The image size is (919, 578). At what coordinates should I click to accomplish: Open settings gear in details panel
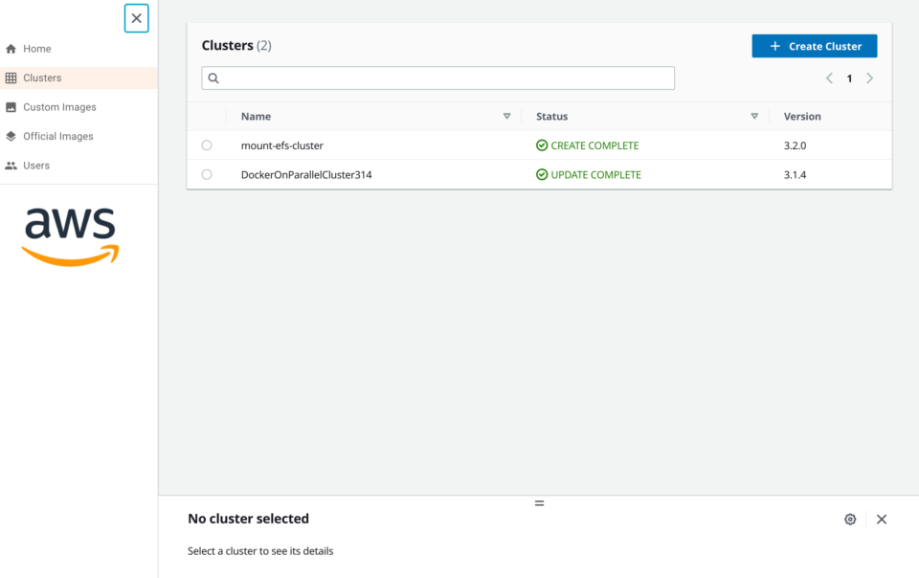point(850,519)
